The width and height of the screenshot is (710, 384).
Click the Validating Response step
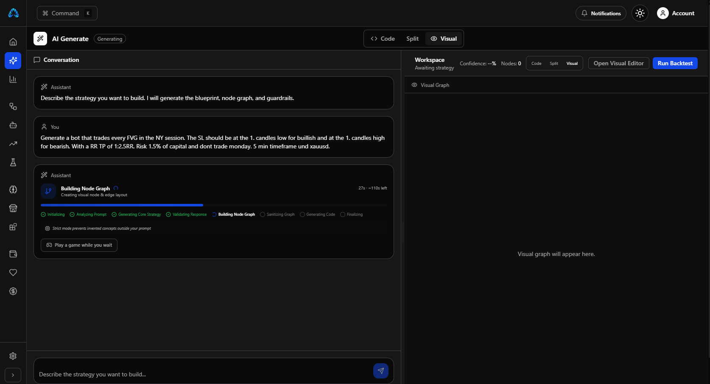coord(187,214)
